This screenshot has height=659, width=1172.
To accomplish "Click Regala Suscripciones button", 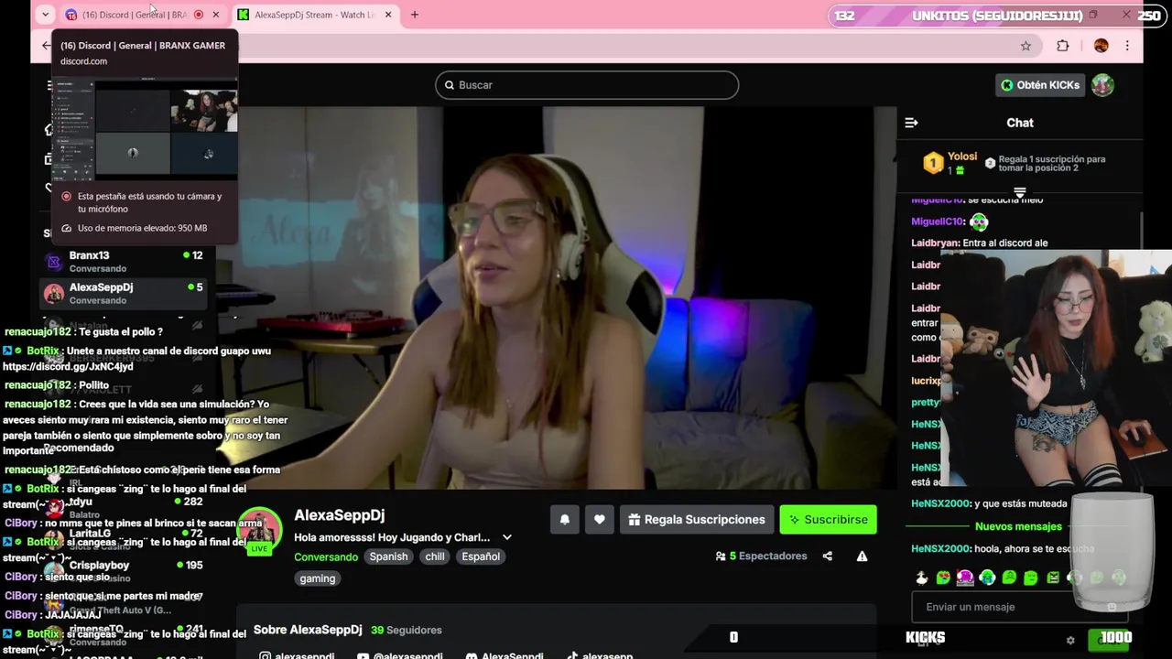I will [697, 519].
